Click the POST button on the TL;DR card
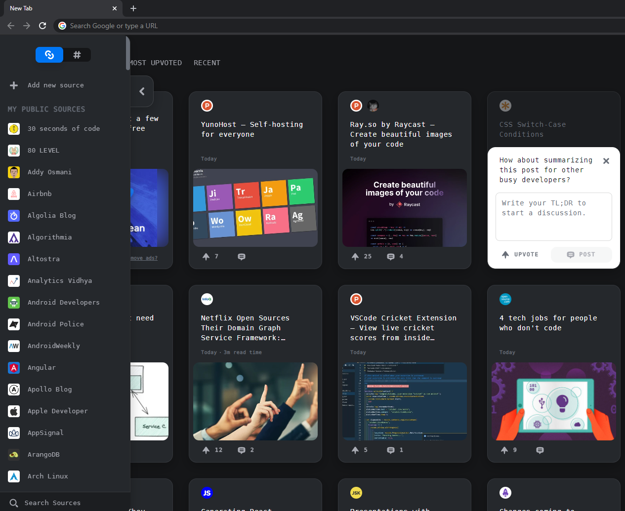Viewport: 625px width, 511px height. 581,254
